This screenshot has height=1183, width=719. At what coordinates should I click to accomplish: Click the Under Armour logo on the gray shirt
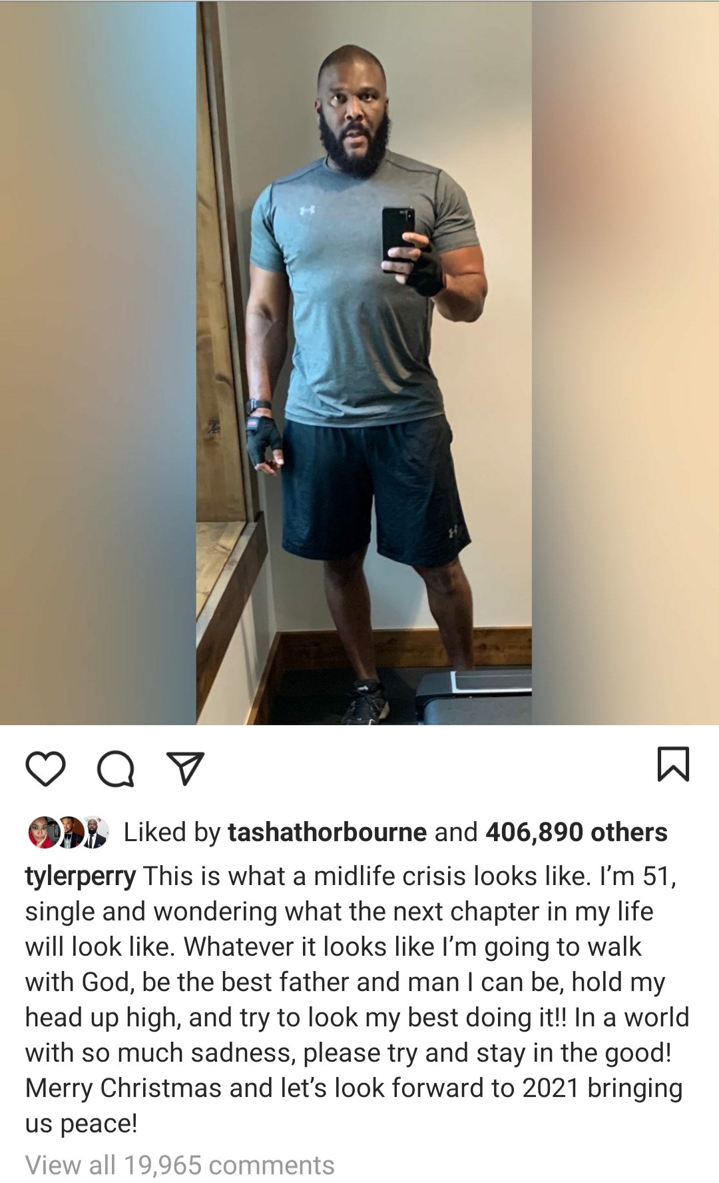pos(307,210)
